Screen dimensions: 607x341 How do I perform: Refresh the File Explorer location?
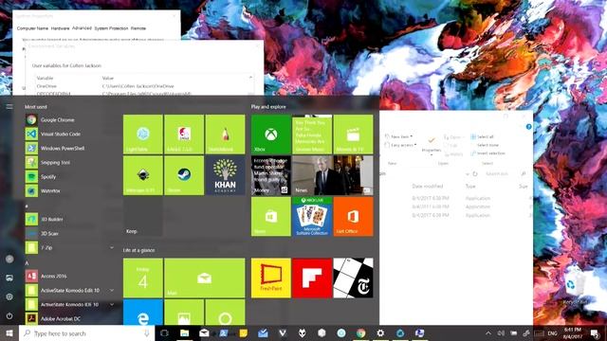[x=475, y=174]
